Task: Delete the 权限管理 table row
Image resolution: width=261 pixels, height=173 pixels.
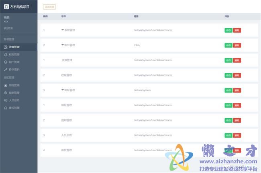Action: tap(237, 75)
